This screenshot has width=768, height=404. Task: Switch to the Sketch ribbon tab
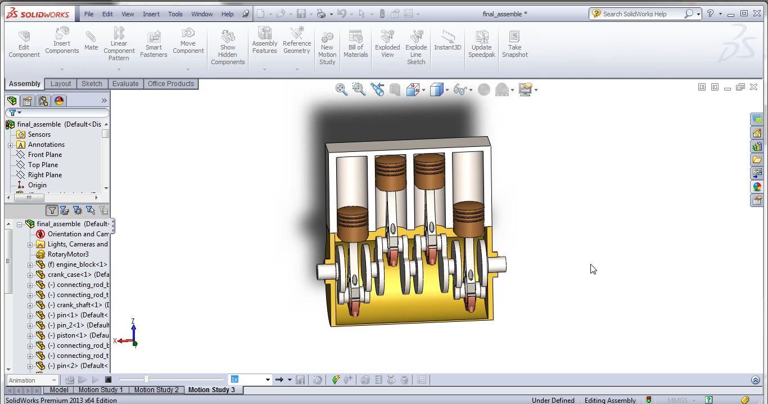92,84
